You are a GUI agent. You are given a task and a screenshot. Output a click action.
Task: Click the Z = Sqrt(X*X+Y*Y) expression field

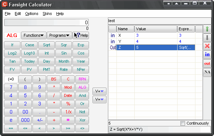(x=159, y=129)
